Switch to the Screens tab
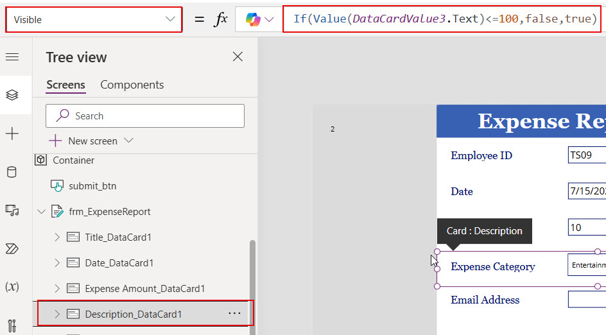 (x=65, y=85)
